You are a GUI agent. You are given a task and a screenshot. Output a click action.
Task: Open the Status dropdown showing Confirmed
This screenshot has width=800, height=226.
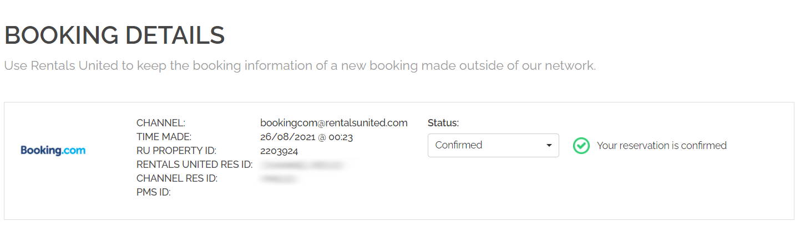coord(493,145)
